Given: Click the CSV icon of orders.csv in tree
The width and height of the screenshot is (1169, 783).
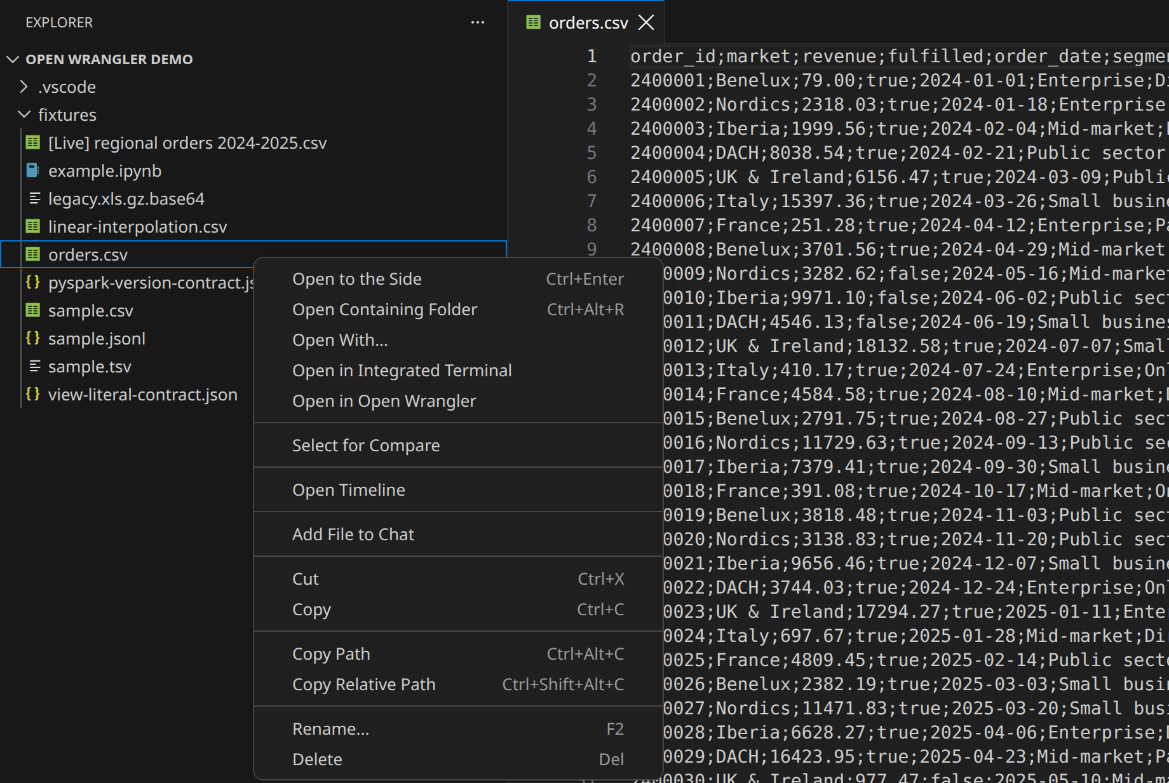Looking at the screenshot, I should (33, 254).
